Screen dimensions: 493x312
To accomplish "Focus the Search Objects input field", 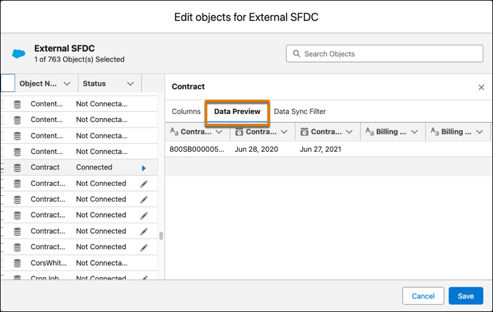I will [x=385, y=54].
